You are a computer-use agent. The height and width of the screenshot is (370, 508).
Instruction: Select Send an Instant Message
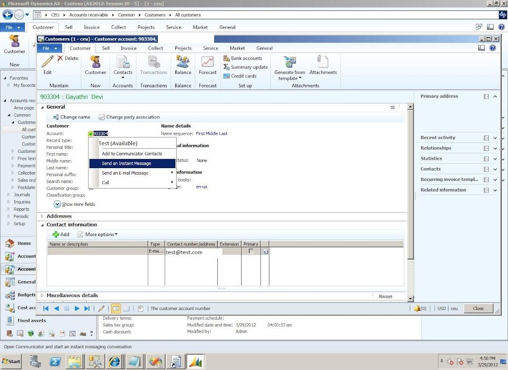(132, 163)
